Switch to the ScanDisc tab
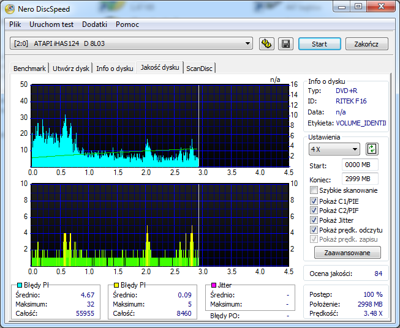The image size is (400, 328). (x=199, y=69)
